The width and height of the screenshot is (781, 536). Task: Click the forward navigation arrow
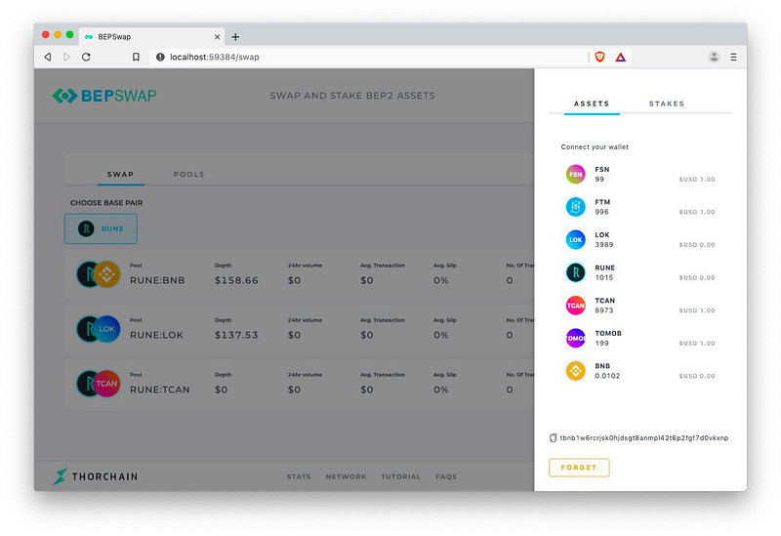click(x=66, y=57)
